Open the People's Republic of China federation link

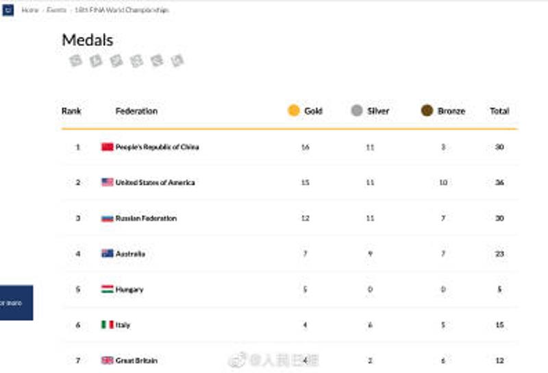point(157,147)
